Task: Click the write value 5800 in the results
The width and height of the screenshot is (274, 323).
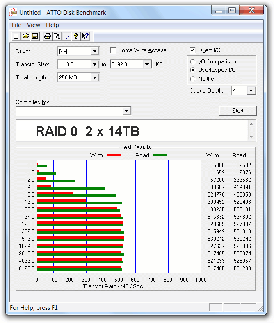Action: (219, 165)
